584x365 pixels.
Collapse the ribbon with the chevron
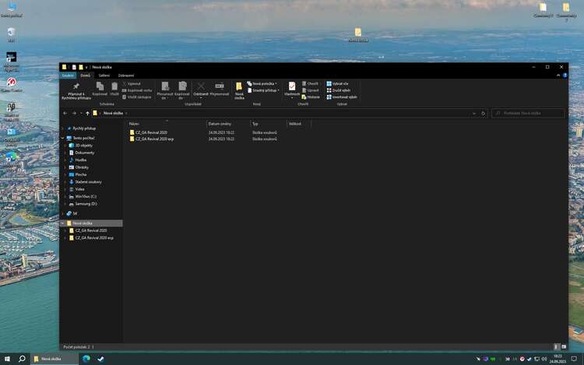[x=558, y=75]
